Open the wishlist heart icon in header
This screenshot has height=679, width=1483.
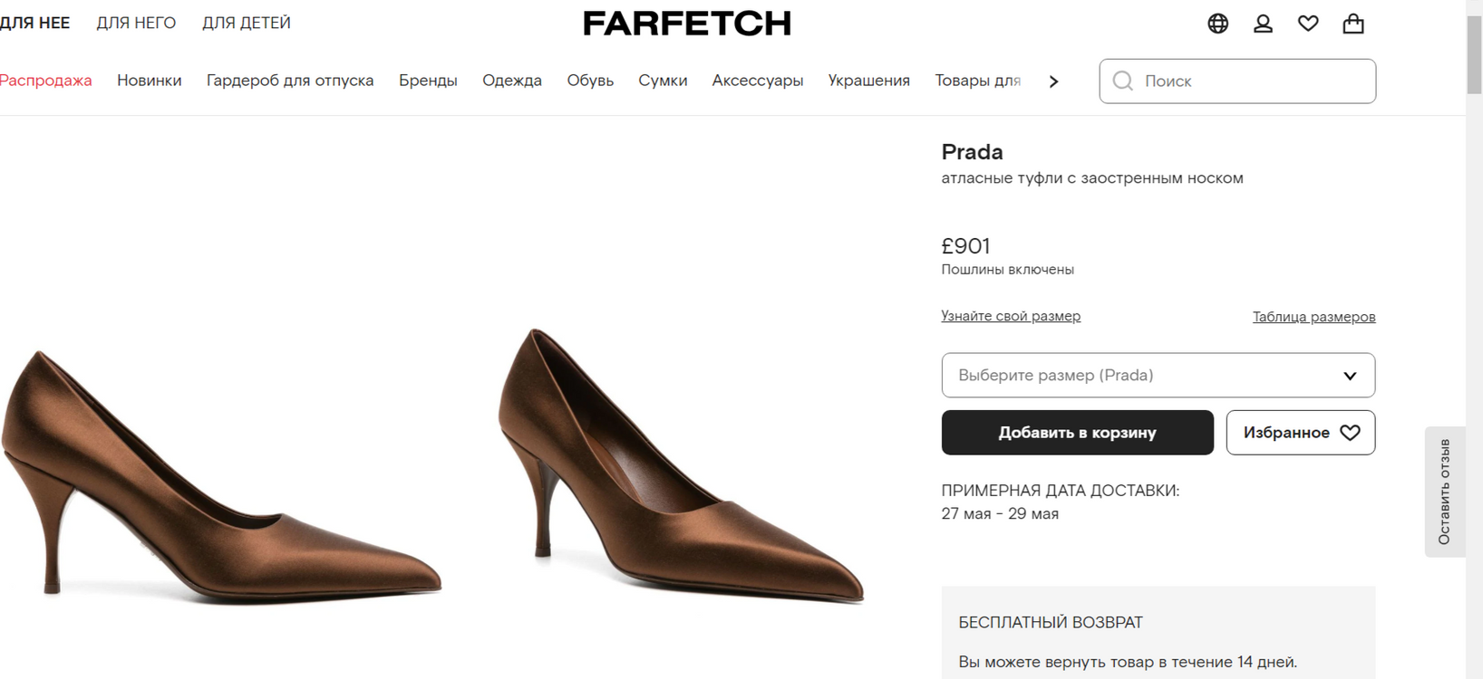coord(1308,24)
